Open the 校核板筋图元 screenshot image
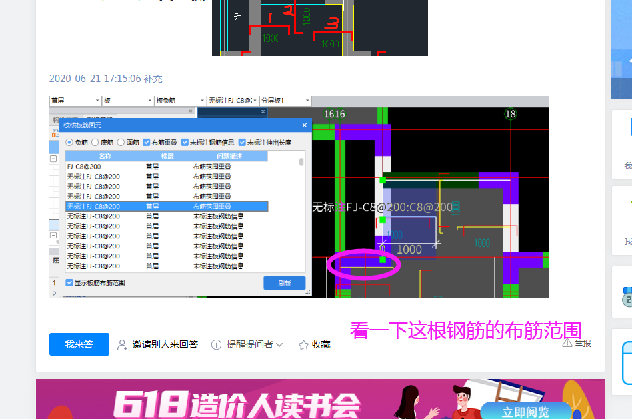632x419 pixels. [299, 197]
